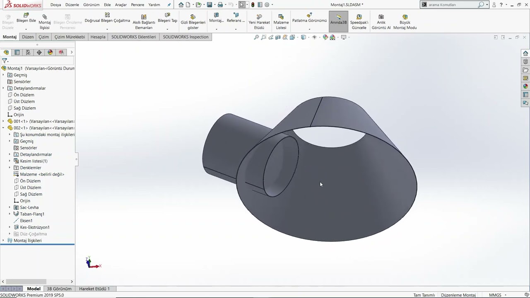Click Anlık Görüntü Al camera icon
The width and height of the screenshot is (530, 298).
[381, 22]
